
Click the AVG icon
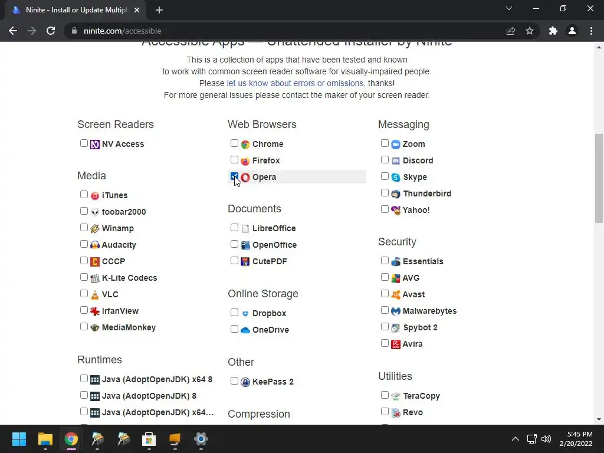tap(396, 278)
